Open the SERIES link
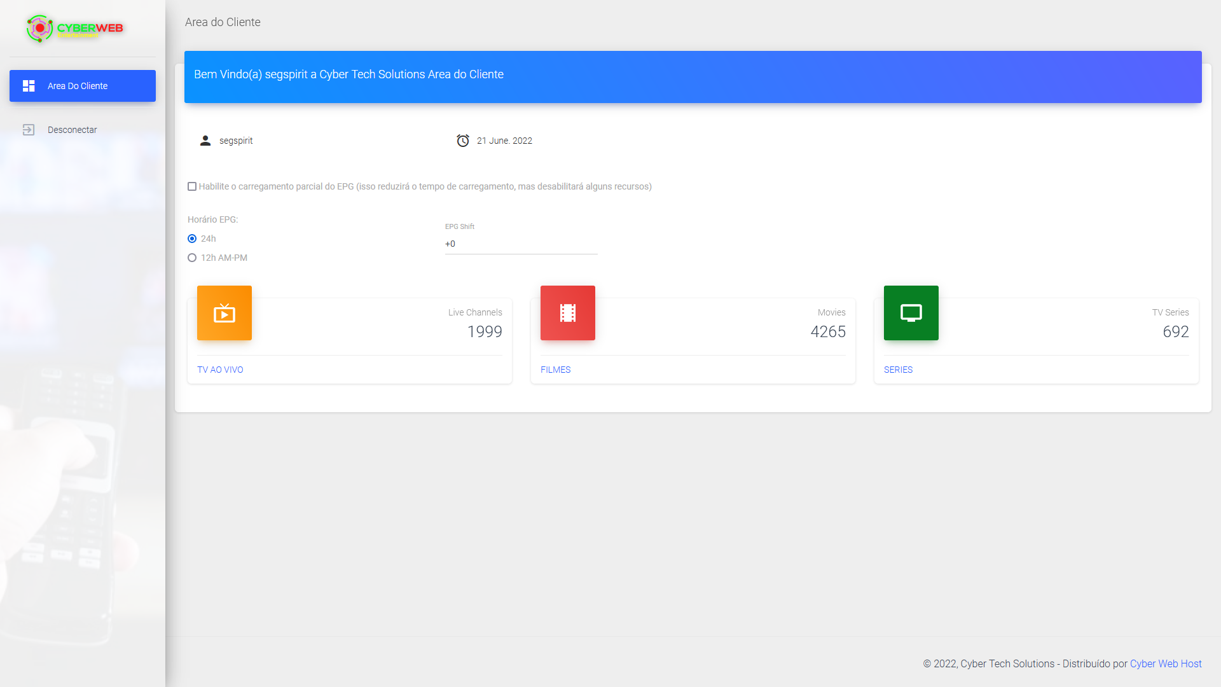 point(898,370)
